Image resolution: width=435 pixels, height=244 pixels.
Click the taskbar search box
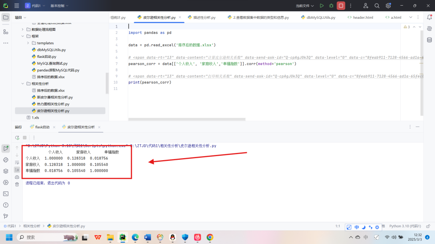click(47, 237)
